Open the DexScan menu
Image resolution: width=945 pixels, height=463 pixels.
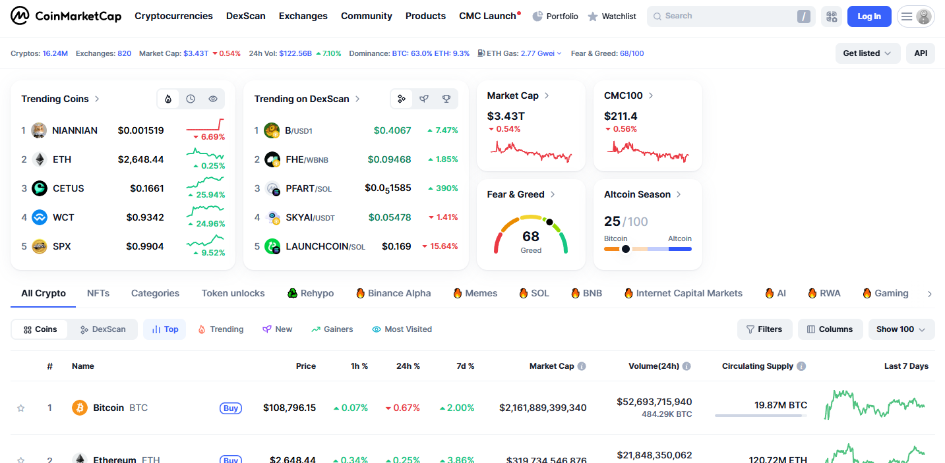pyautogui.click(x=246, y=16)
